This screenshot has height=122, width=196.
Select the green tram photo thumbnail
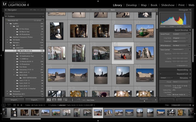(x=145, y=31)
